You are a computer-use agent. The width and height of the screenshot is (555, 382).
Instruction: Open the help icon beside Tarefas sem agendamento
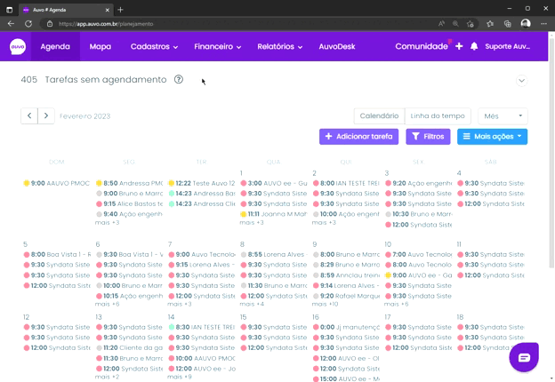pos(179,79)
